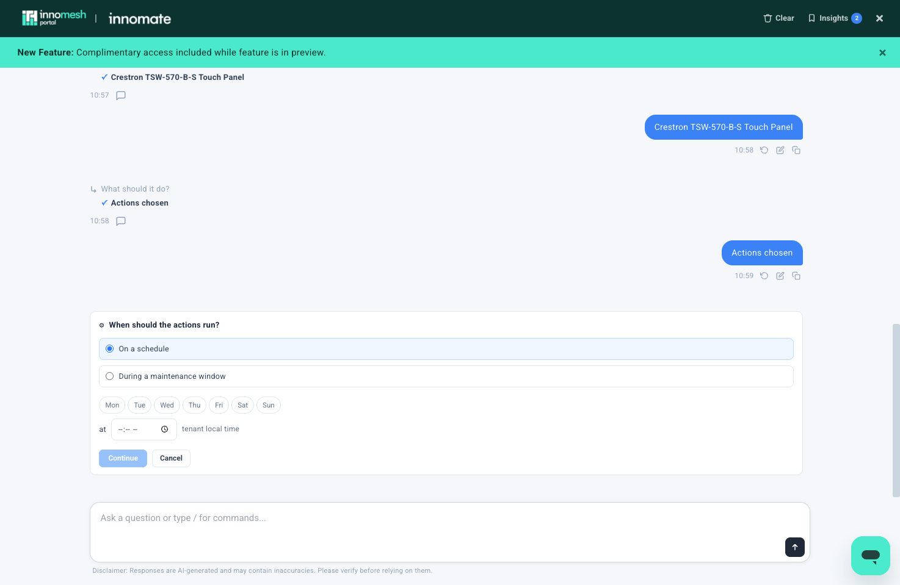Image resolution: width=900 pixels, height=585 pixels.
Task: Click the checked Crestron TSW-570-B-S summary line
Action: click(173, 77)
